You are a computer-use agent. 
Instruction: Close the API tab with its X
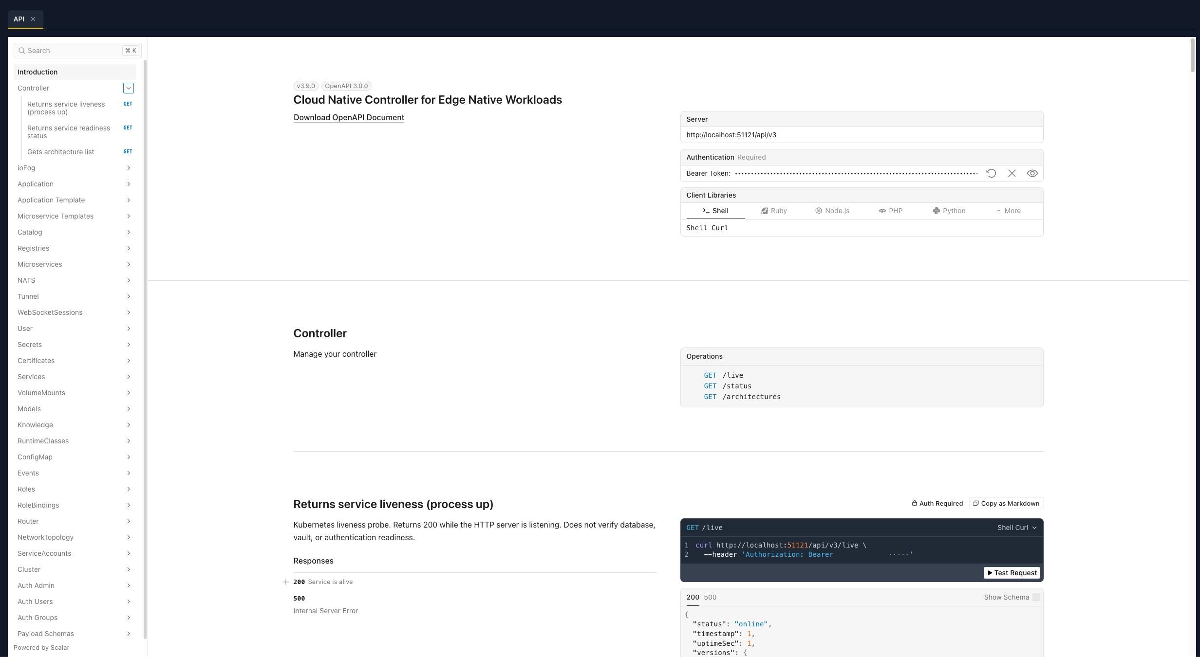[x=33, y=19]
